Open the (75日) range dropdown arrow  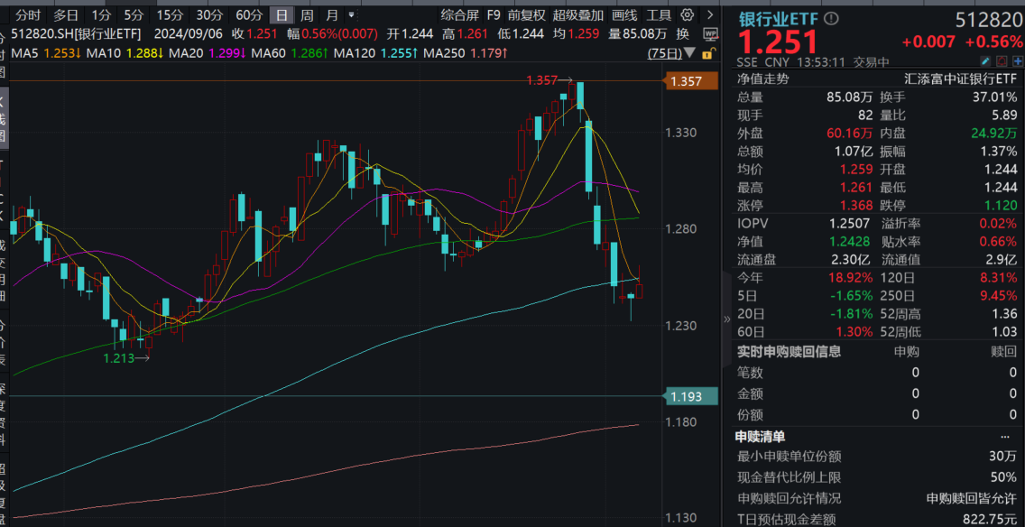pos(689,53)
